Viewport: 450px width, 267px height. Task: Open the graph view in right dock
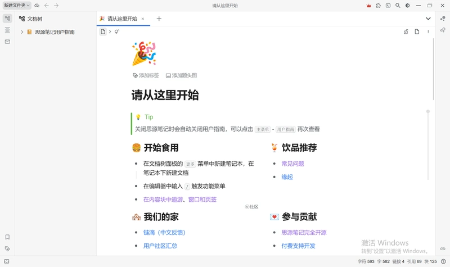coord(443,19)
